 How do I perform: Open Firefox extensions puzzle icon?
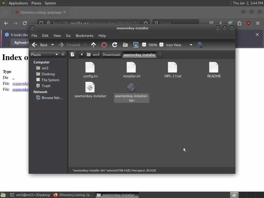pyautogui.click(x=239, y=23)
